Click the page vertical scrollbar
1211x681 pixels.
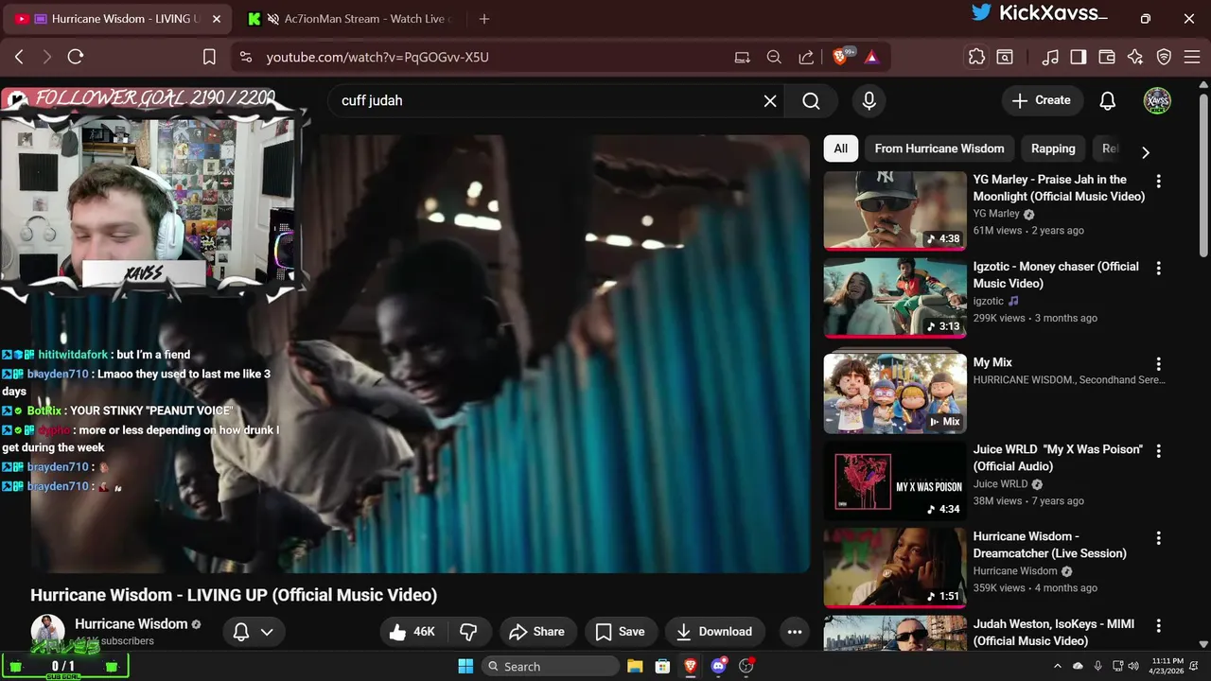coord(1203,175)
